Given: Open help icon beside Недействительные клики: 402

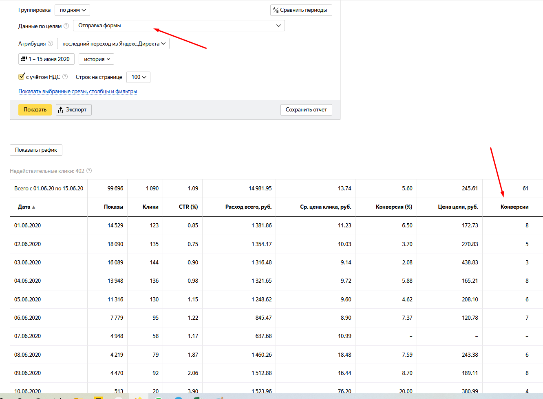Looking at the screenshot, I should coord(89,171).
